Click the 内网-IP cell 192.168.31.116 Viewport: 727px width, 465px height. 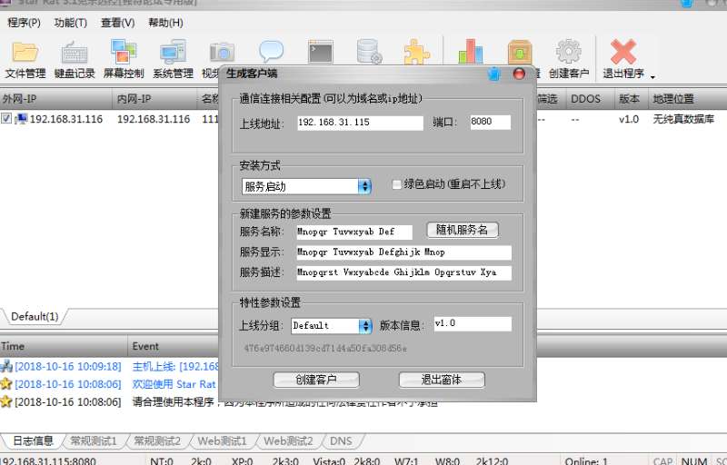coord(154,119)
